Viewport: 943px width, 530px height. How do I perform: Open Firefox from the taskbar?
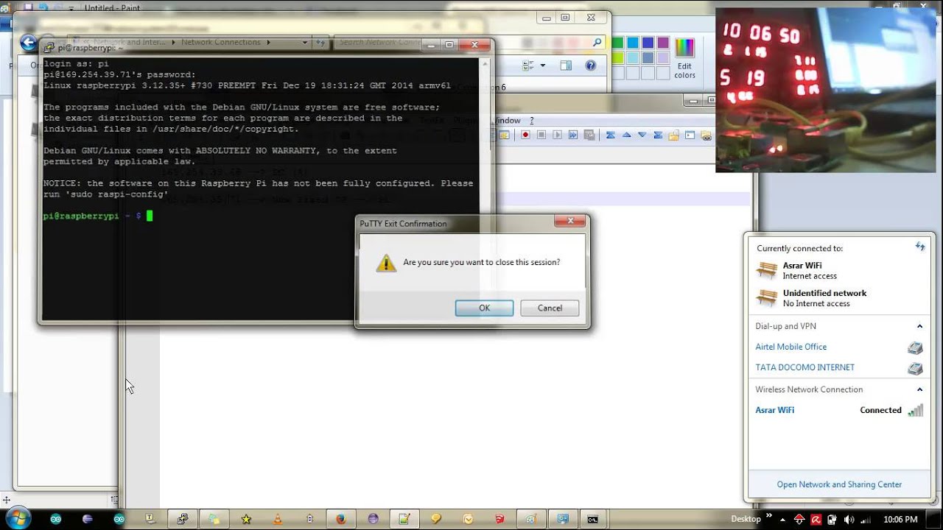click(x=341, y=519)
